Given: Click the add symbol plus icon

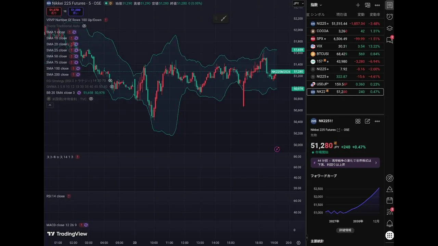Looking at the screenshot, I should 358,5.
